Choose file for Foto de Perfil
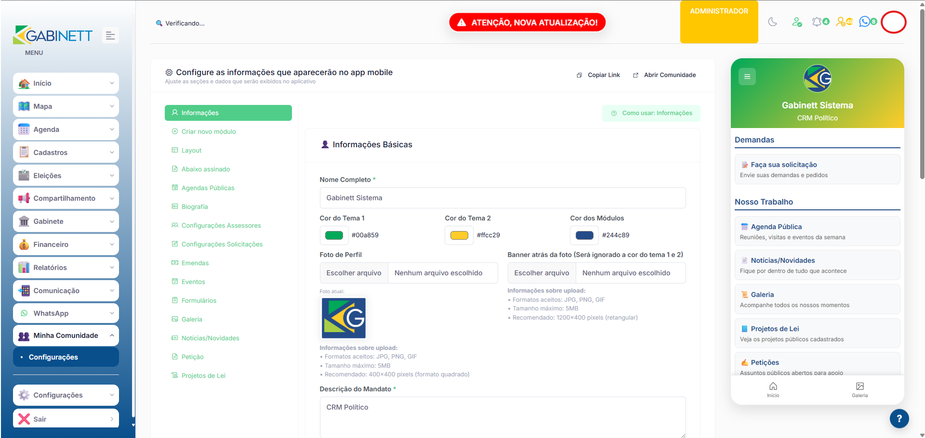The height and width of the screenshot is (438, 925). [x=354, y=273]
